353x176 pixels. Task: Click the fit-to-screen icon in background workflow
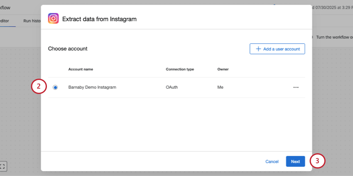3,166
